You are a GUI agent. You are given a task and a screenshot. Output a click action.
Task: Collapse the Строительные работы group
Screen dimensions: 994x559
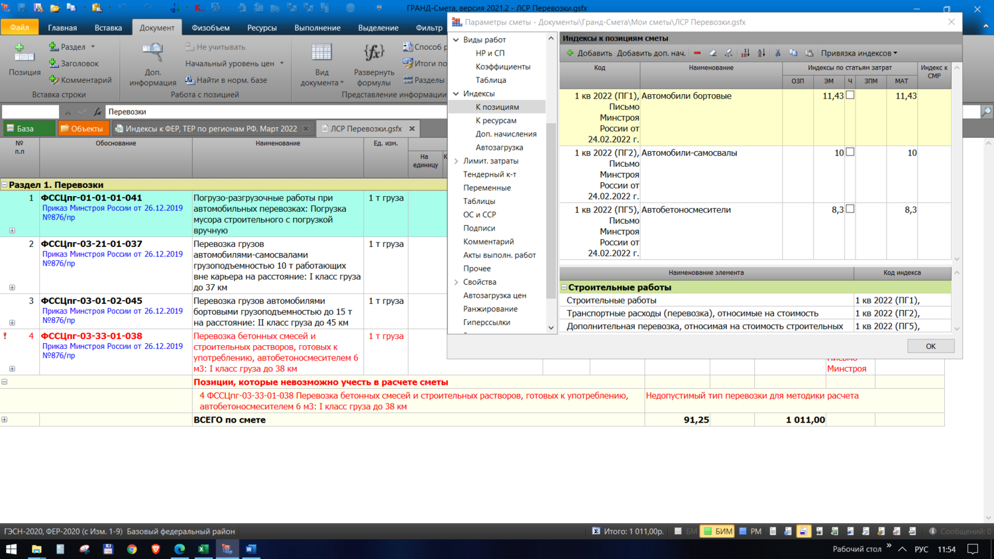pyautogui.click(x=565, y=287)
